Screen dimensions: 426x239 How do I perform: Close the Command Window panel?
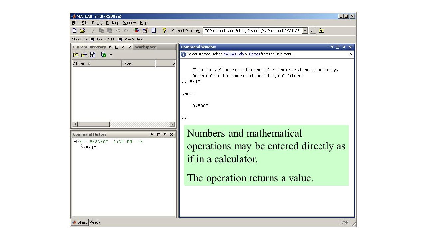tap(350, 47)
